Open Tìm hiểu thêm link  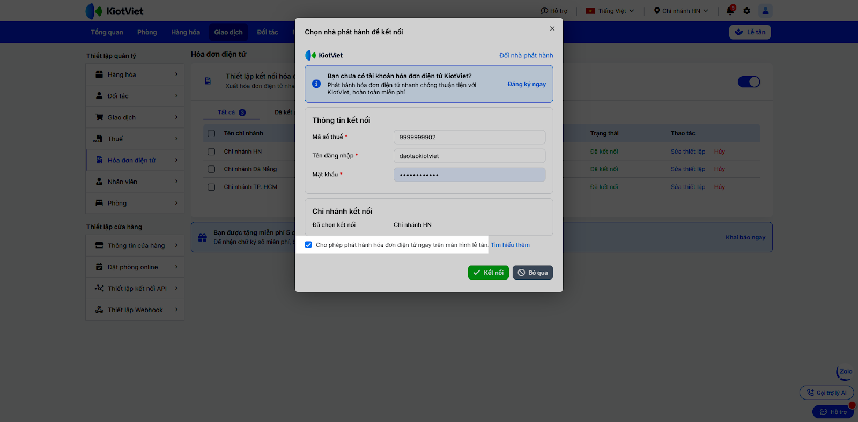tap(510, 245)
